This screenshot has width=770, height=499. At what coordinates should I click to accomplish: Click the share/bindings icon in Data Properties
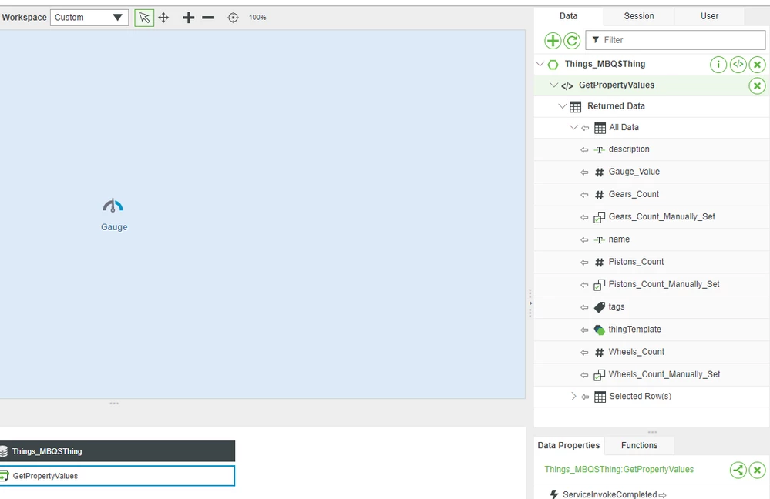tap(738, 470)
